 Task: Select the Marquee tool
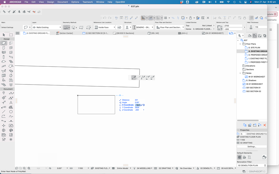click(11, 35)
